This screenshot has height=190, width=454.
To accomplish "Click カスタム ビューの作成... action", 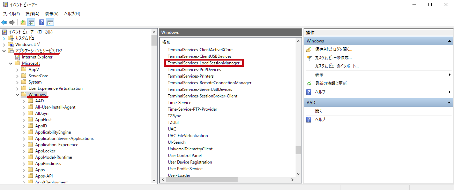I will point(333,58).
